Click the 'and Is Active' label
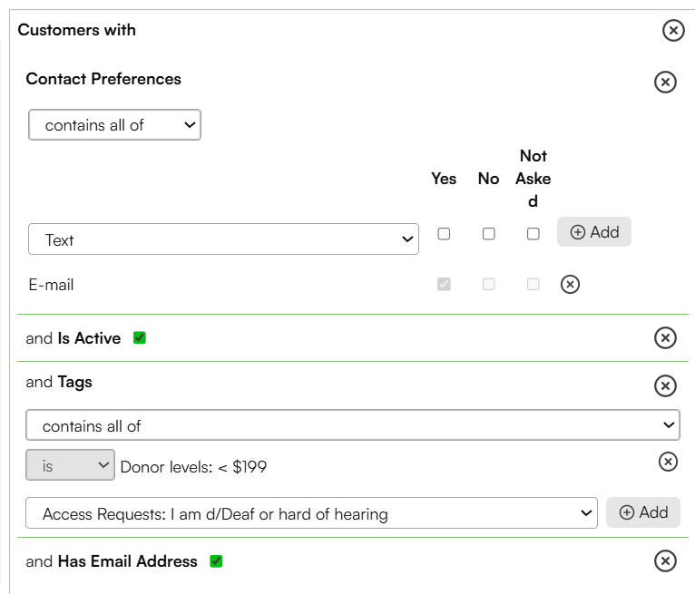Image resolution: width=695 pixels, height=594 pixels. [73, 338]
